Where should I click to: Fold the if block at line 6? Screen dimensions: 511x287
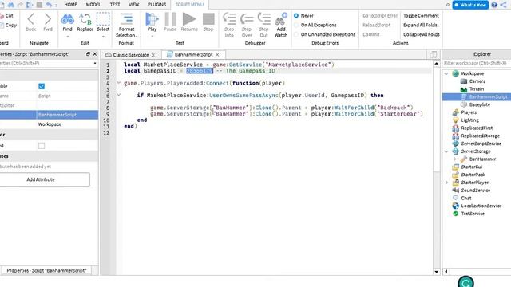pyautogui.click(x=119, y=95)
